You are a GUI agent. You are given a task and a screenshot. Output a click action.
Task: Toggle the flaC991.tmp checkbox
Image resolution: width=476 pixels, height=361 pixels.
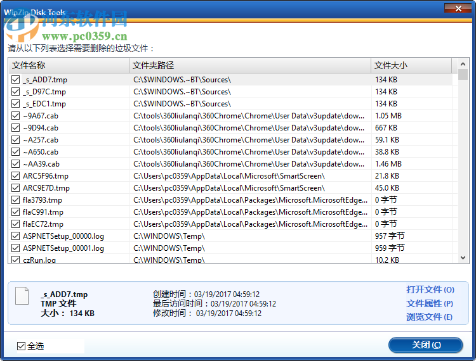(15, 212)
